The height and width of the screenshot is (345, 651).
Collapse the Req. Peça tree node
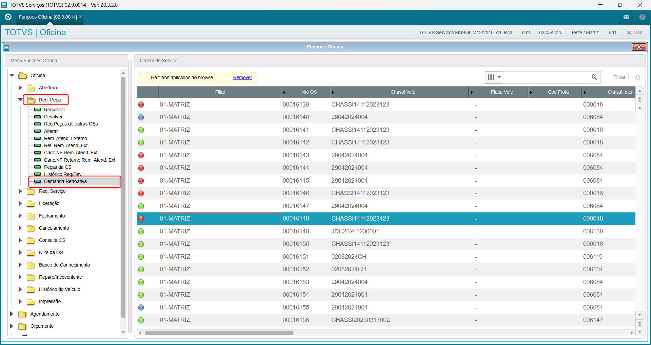(20, 100)
